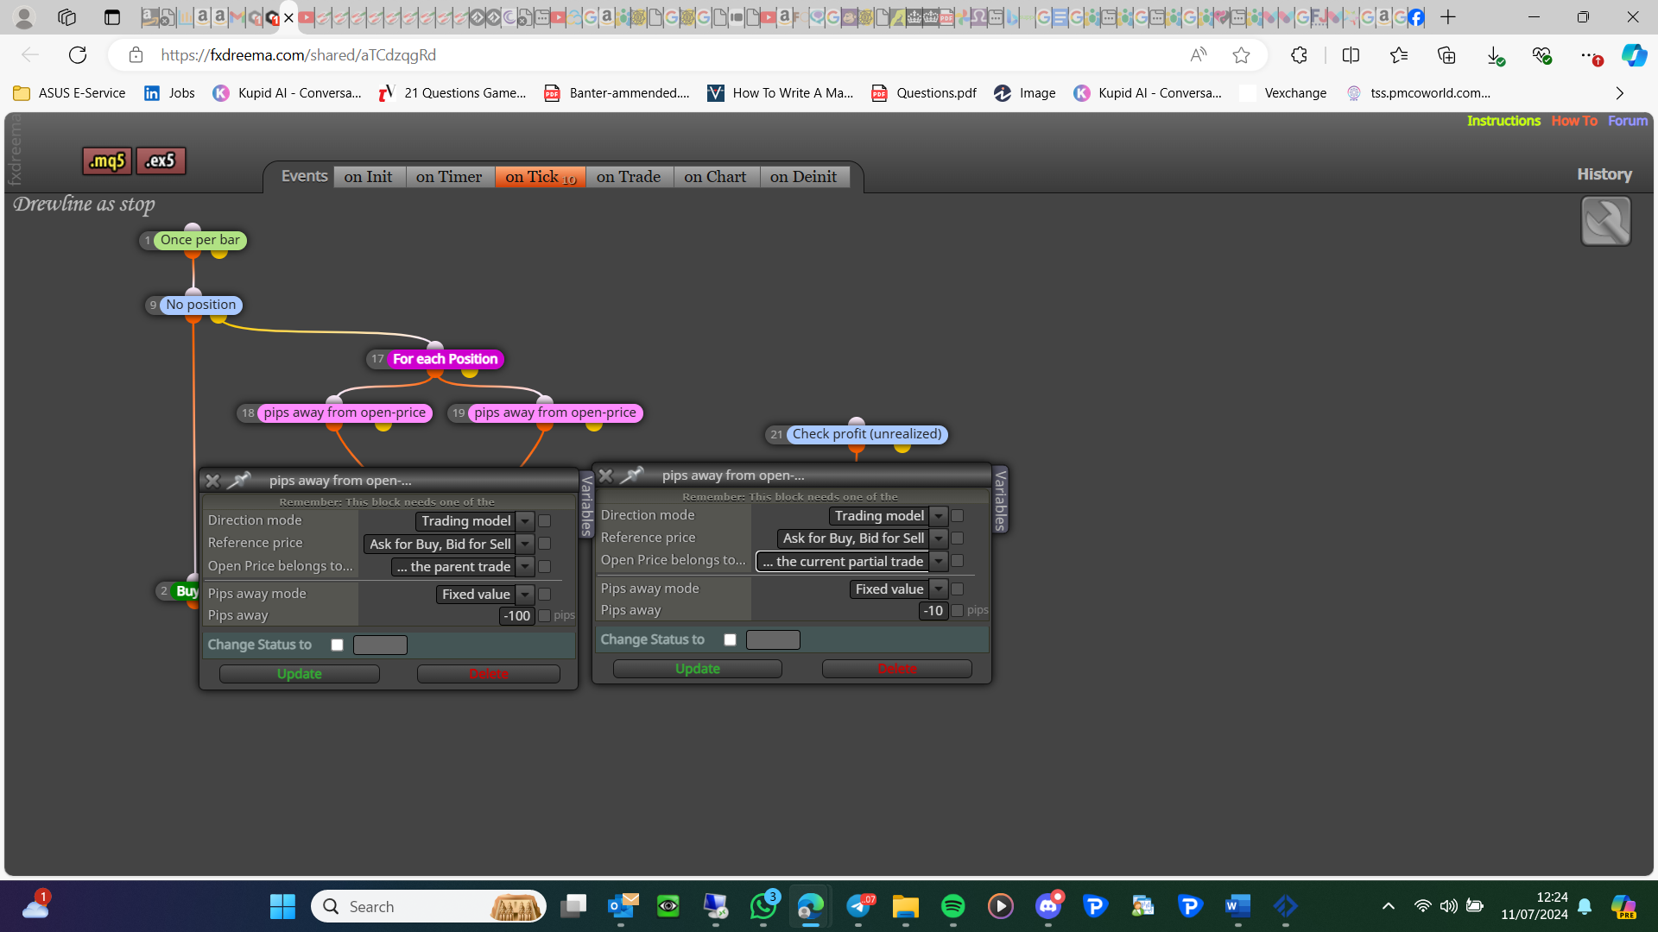
Task: Switch to the on Chart tab
Action: (x=715, y=177)
